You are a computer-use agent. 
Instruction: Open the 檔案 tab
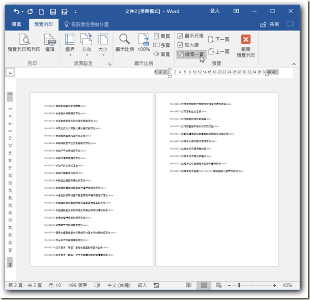tap(17, 24)
